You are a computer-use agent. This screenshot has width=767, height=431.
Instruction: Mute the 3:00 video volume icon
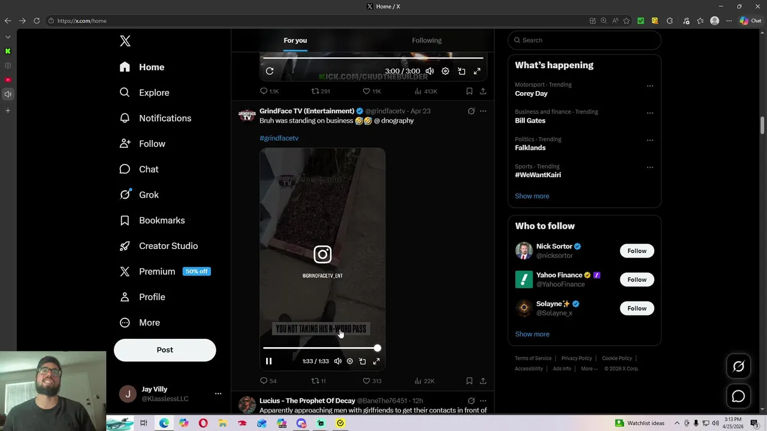(x=430, y=71)
